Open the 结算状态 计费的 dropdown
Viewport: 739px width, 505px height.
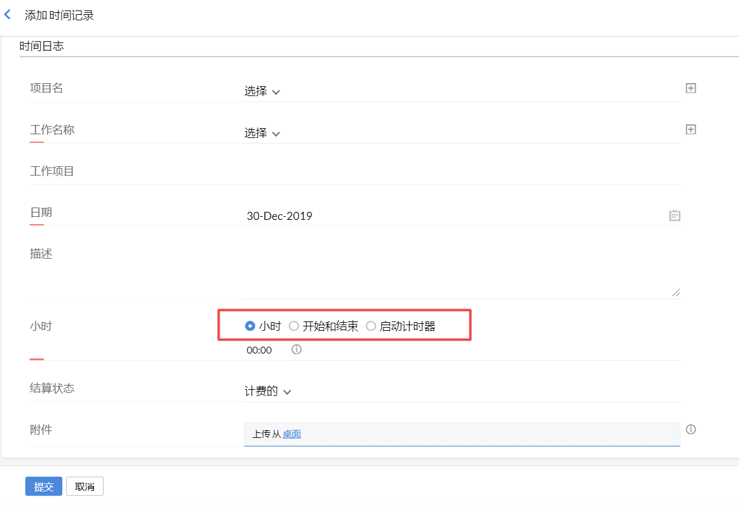tap(268, 392)
